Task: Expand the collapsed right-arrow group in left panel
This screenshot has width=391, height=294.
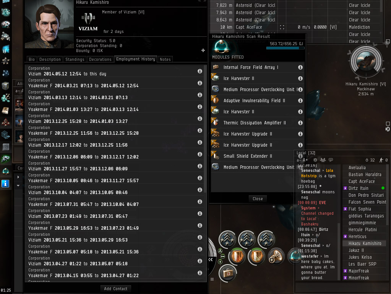Action: (x=18, y=177)
